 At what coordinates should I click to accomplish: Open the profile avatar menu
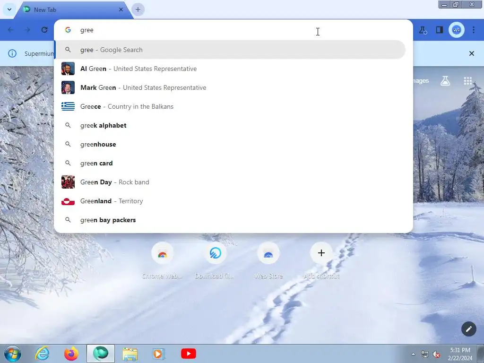click(456, 30)
